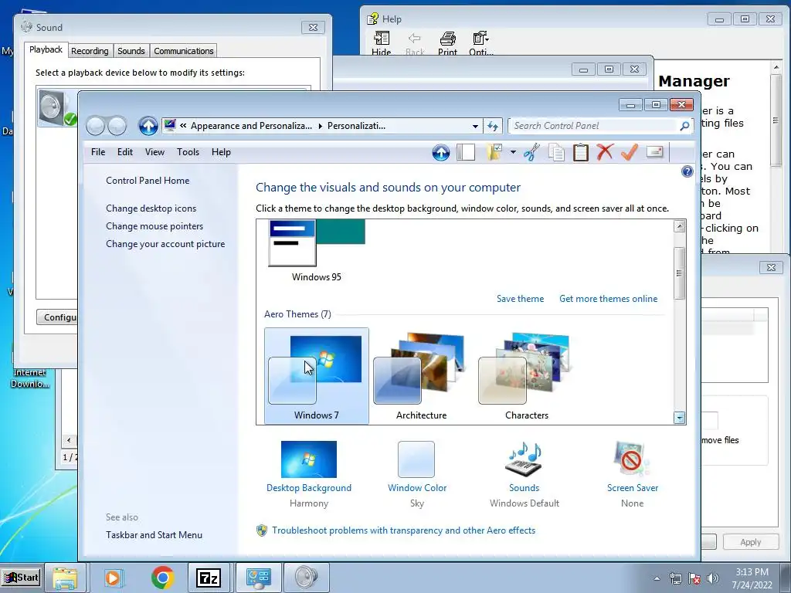Click the Save theme link
Screen dimensions: 791x593
[x=520, y=299]
